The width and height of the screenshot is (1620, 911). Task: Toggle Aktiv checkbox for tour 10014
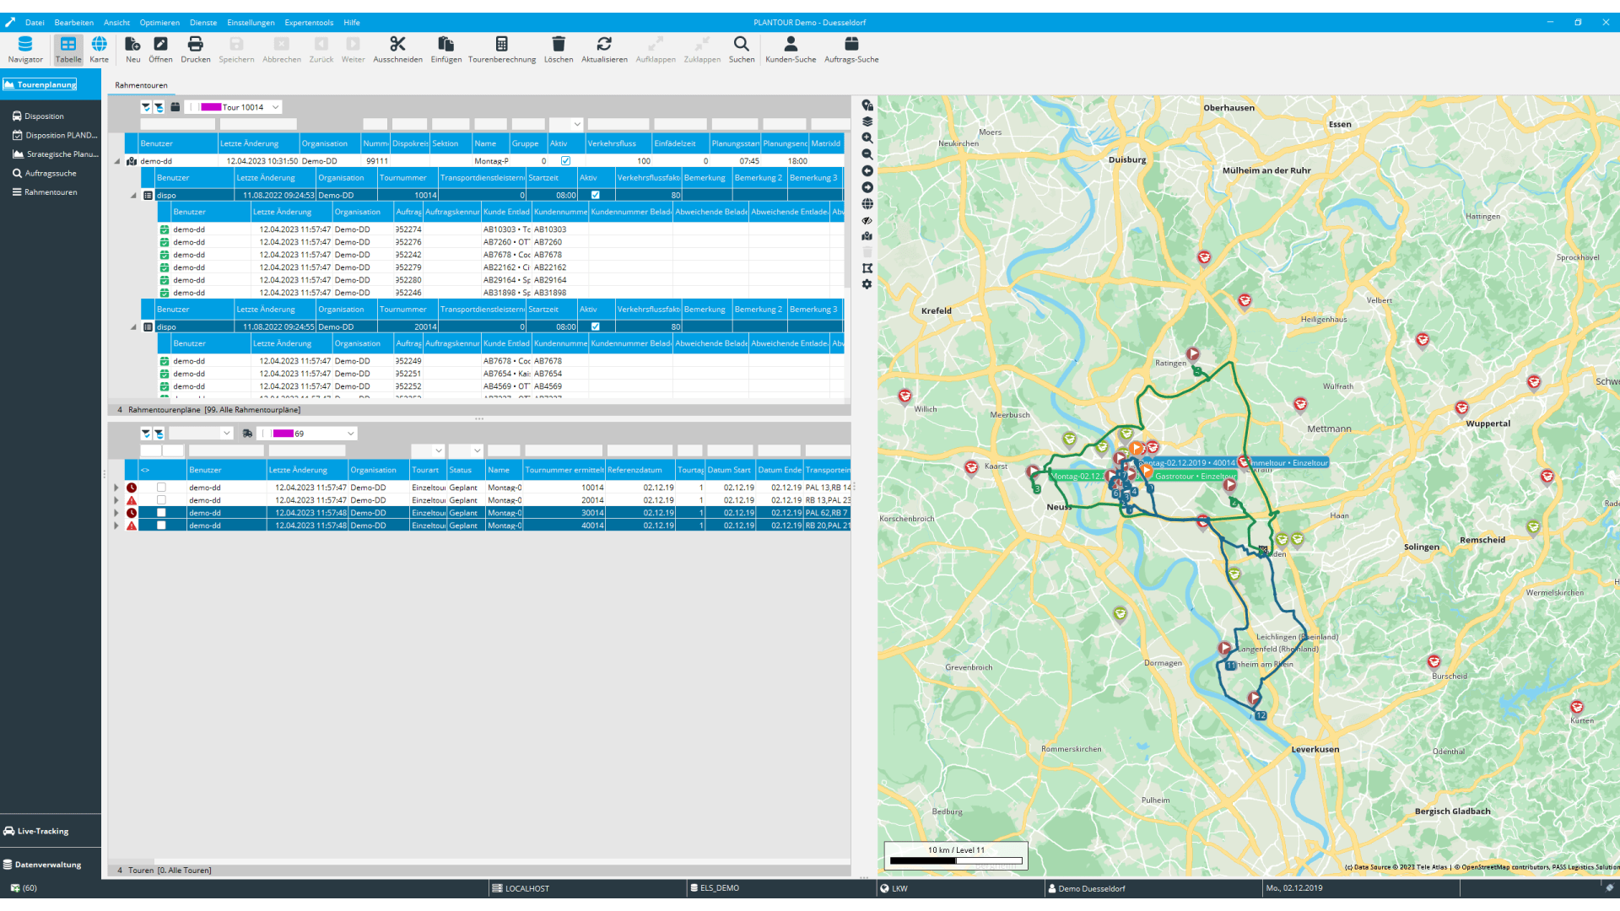595,195
